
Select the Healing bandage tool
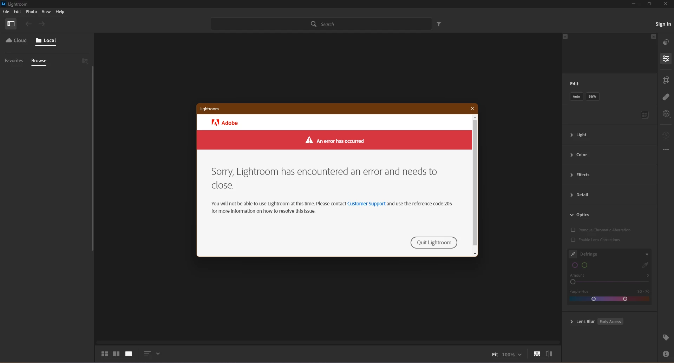tap(666, 97)
